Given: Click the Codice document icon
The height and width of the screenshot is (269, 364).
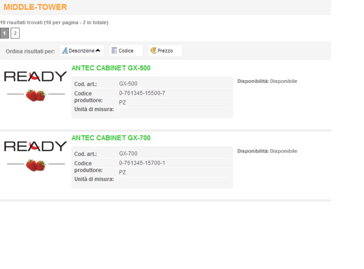Looking at the screenshot, I should point(114,51).
